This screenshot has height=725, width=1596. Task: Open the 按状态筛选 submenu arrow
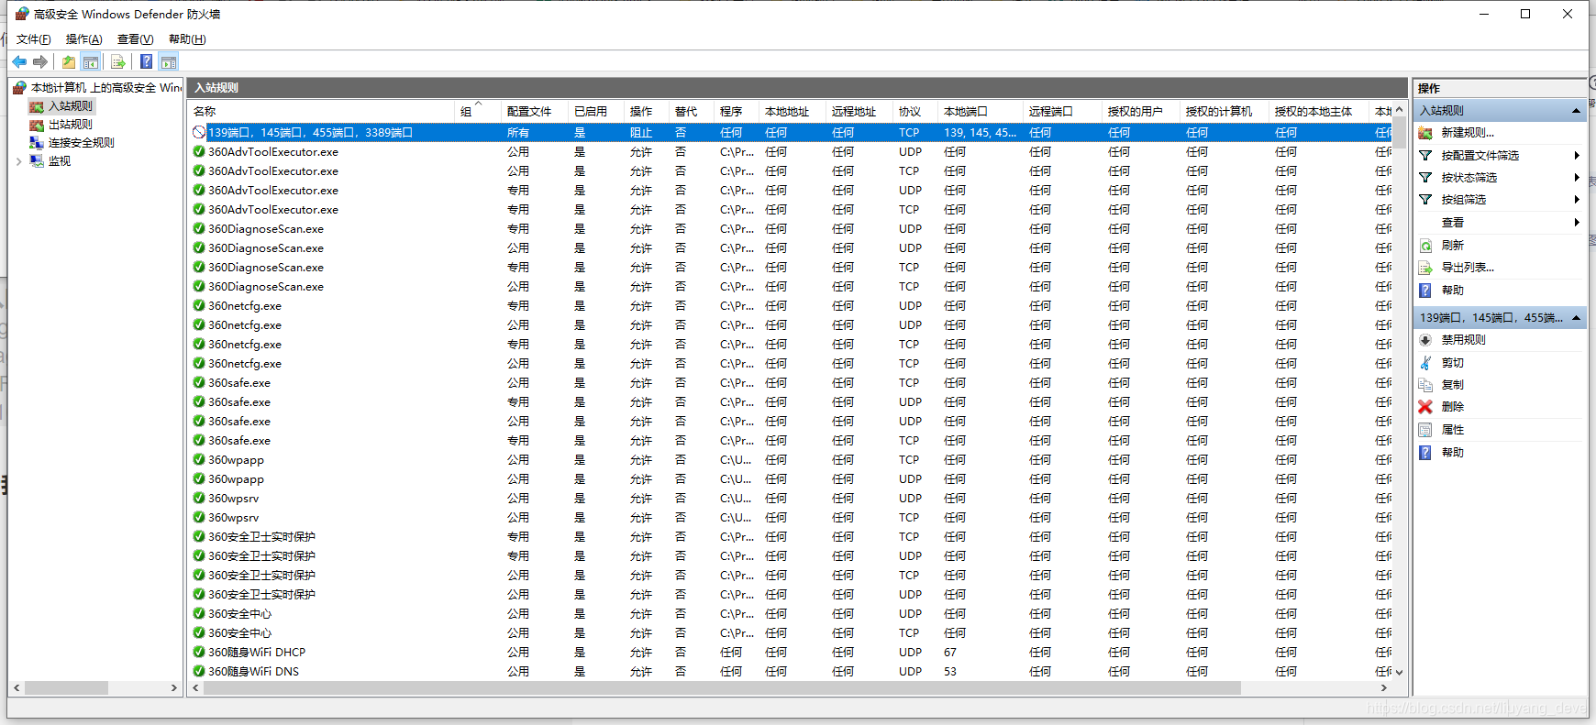coord(1577,178)
